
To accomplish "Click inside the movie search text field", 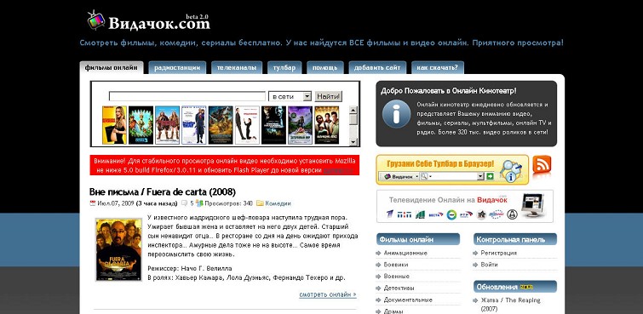I will click(187, 96).
